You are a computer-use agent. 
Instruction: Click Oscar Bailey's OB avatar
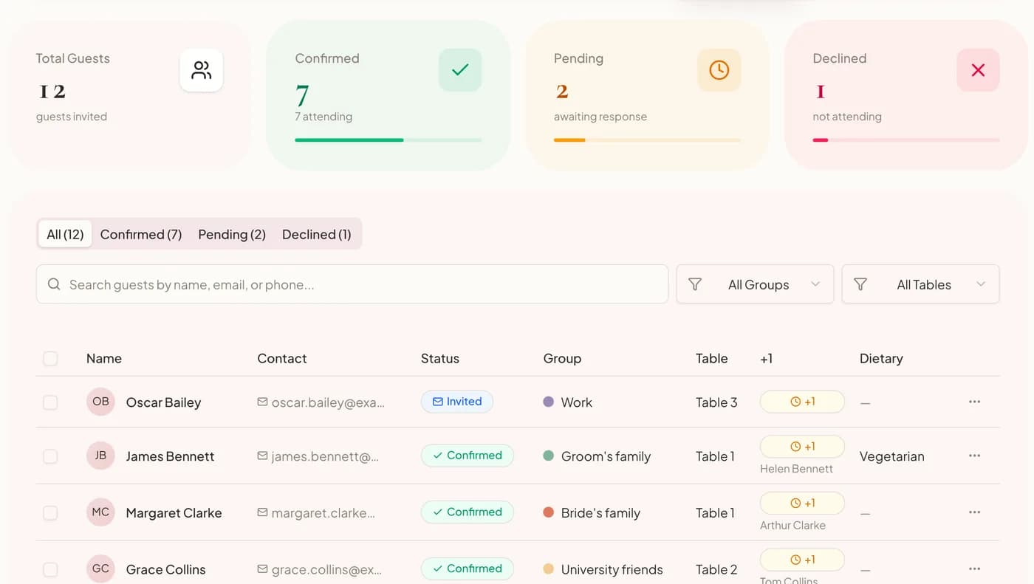pos(100,402)
